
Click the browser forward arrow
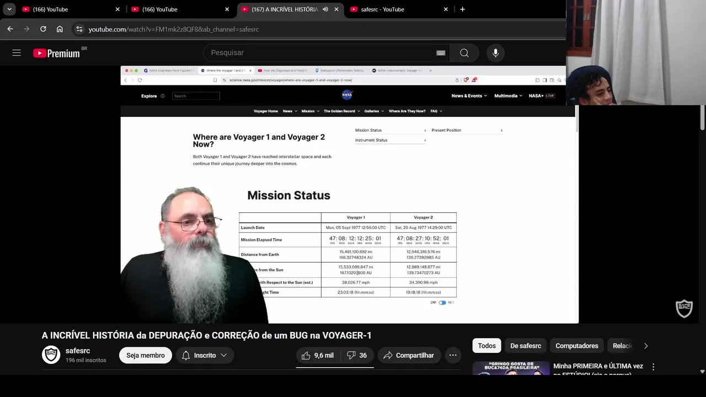tap(26, 29)
